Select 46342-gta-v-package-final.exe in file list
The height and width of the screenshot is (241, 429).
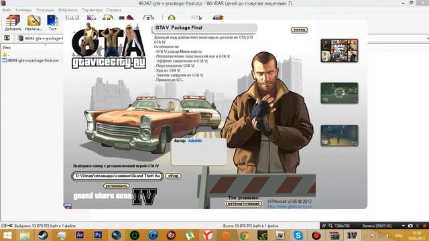30,60
